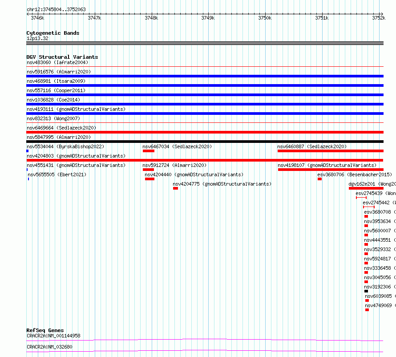Click the 3748k ruler tick label
396x357 pixels.
(151, 18)
